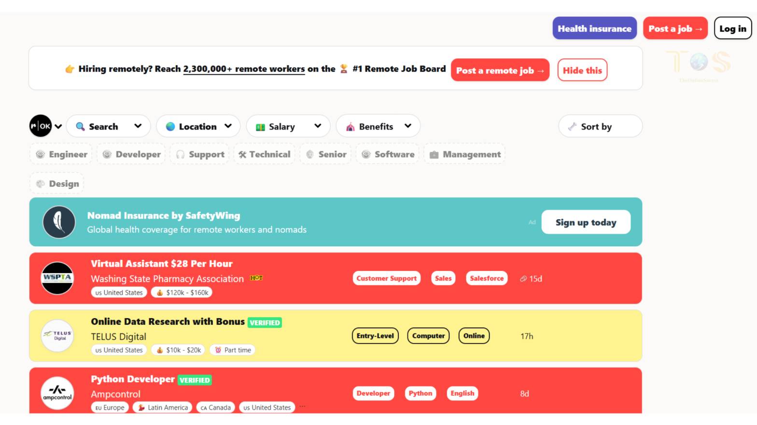
Task: Open the Python Developer job listing
Action: (133, 379)
